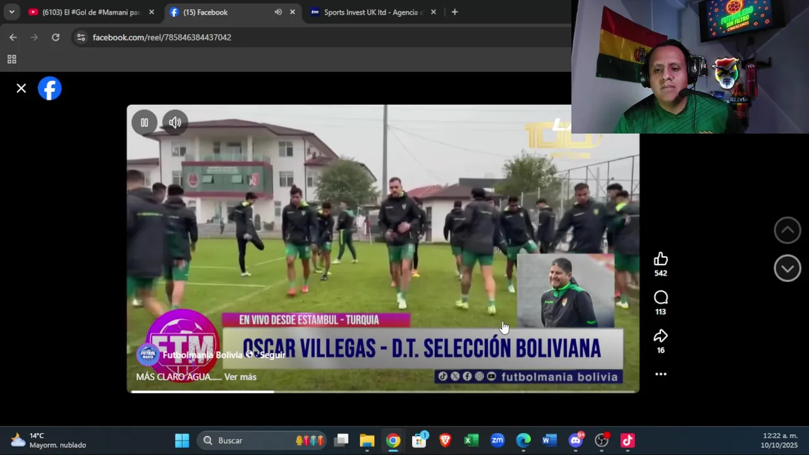The height and width of the screenshot is (455, 809).
Task: Seek in the reel progress bar
Action: (x=383, y=392)
